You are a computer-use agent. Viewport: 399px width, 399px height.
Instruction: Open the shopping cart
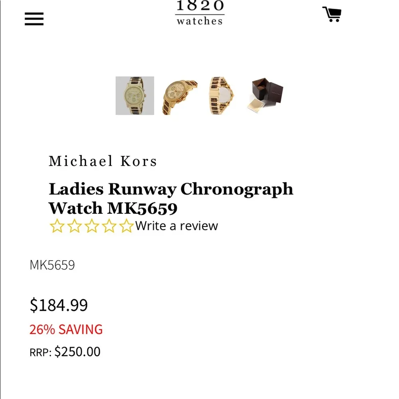pyautogui.click(x=332, y=14)
